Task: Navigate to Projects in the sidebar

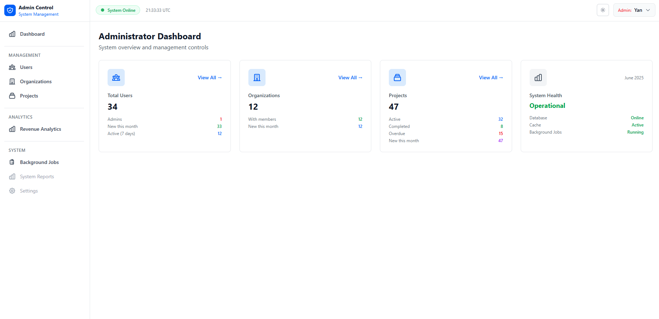Action: (44, 96)
